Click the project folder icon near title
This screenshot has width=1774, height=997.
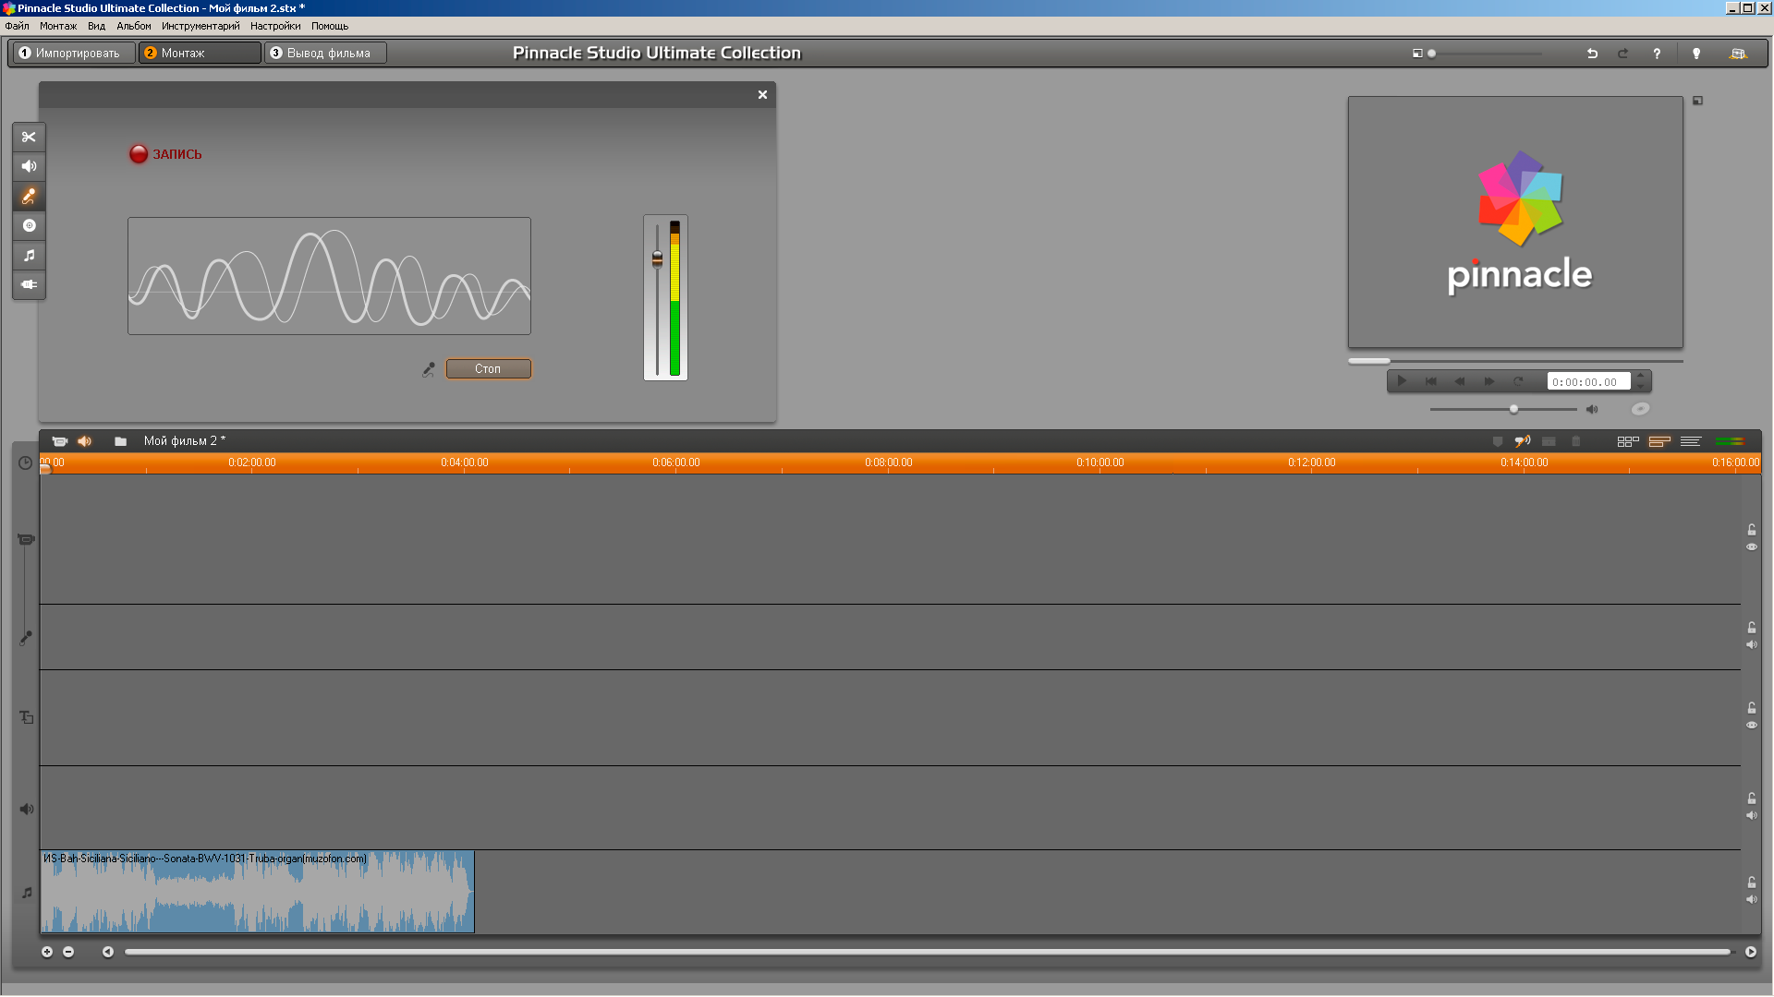tap(120, 441)
